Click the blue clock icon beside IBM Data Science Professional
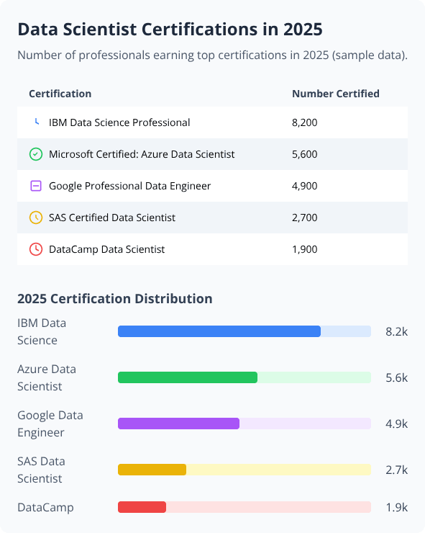 36,122
